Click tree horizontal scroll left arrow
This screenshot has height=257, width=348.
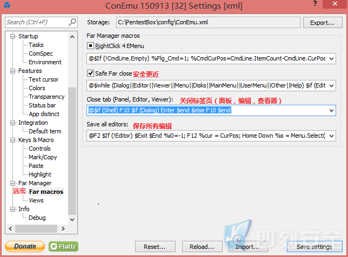[10, 228]
